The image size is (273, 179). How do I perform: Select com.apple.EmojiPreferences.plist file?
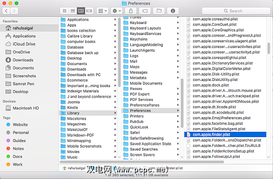pyautogui.click(x=225, y=118)
